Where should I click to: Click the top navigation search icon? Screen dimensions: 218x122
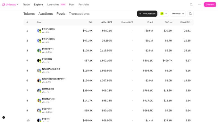tap(191, 4)
